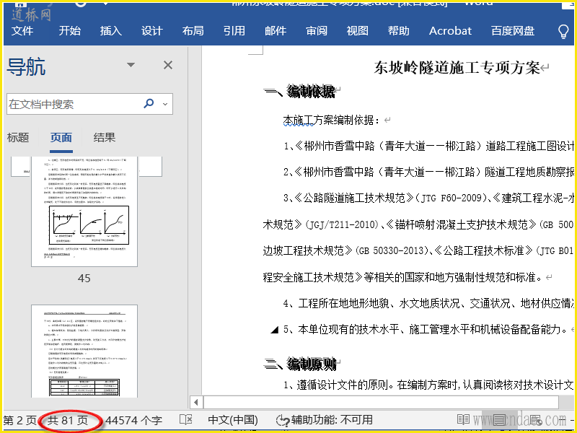Click the zoom out minus button
Screen dimensions: 577x433
pyautogui.click(x=562, y=419)
